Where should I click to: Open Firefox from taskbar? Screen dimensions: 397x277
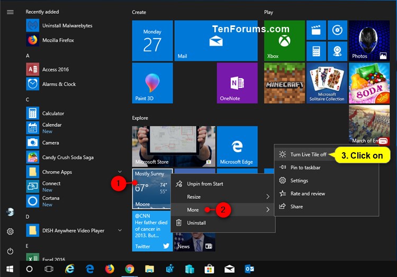110,269
